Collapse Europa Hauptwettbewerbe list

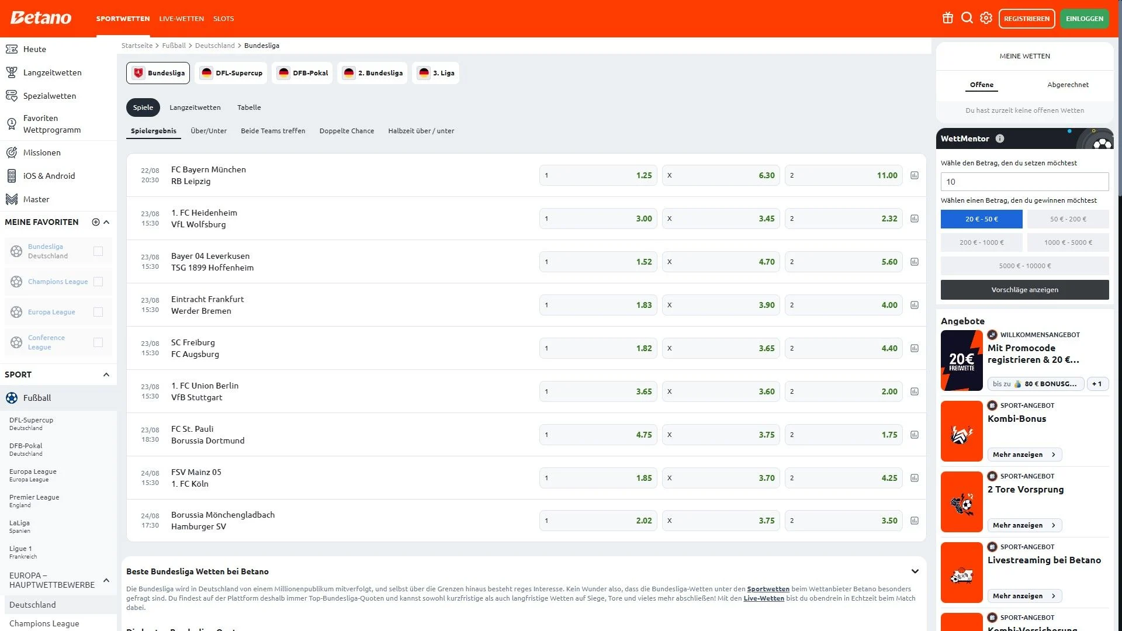[106, 580]
